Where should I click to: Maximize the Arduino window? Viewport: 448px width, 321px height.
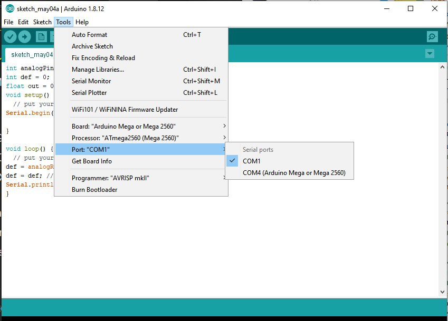[411, 8]
